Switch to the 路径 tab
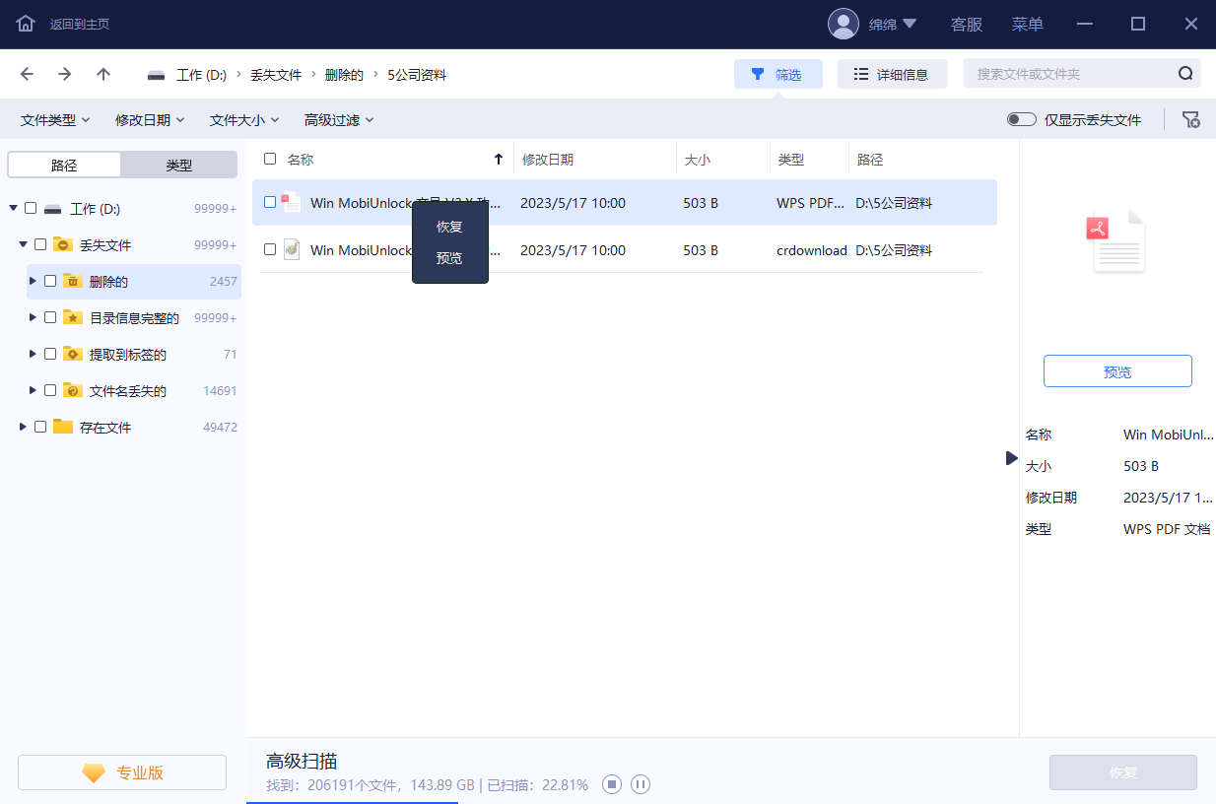This screenshot has width=1216, height=804. (64, 166)
